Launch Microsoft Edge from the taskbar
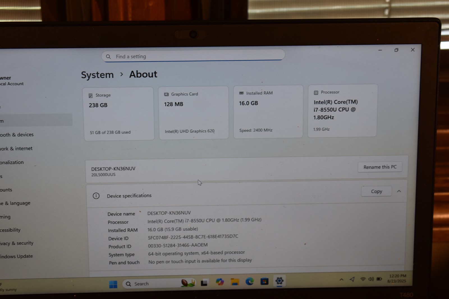The image size is (449, 299). tap(249, 281)
